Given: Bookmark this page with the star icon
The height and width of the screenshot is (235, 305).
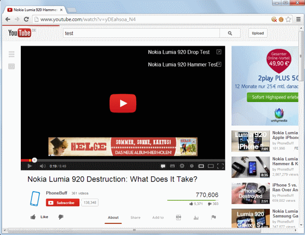Looking at the screenshot, I should 288,19.
